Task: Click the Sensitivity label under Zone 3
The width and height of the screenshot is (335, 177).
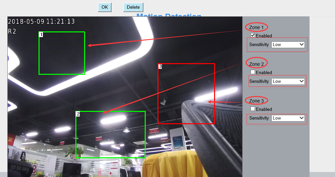Action: click(x=259, y=118)
